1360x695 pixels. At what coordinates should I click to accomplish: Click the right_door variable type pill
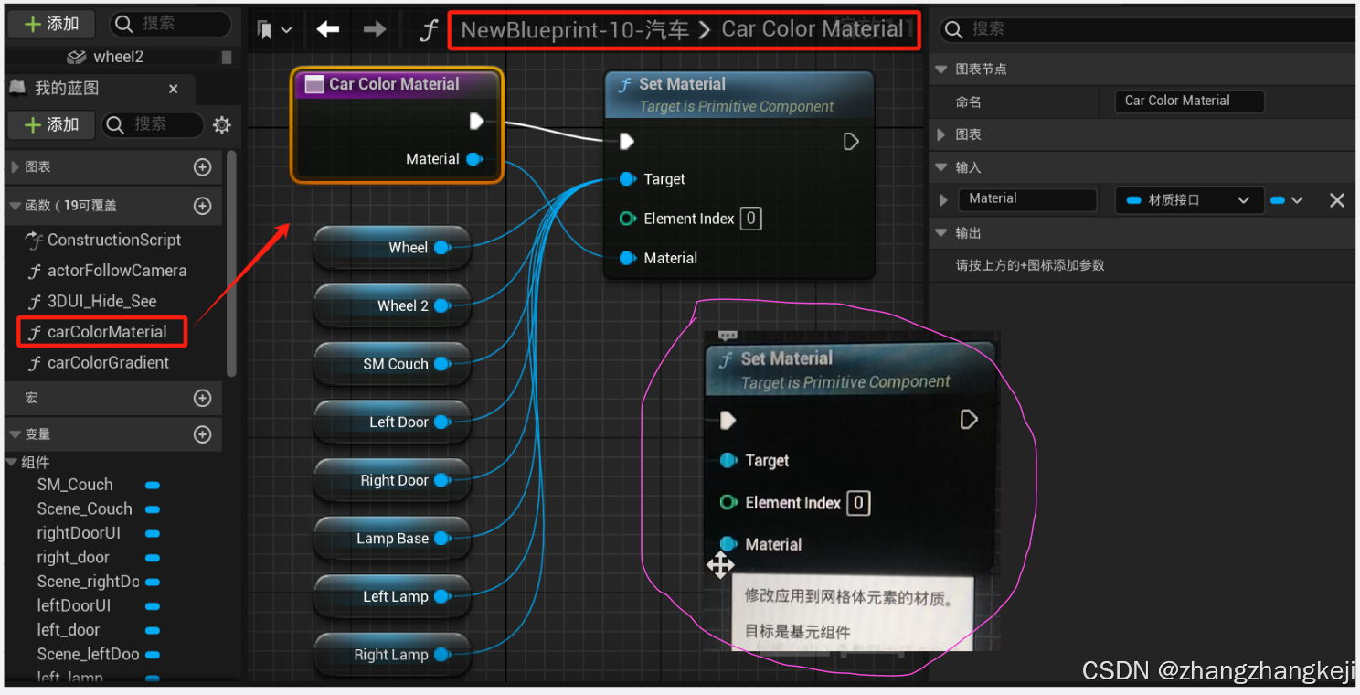pyautogui.click(x=153, y=557)
